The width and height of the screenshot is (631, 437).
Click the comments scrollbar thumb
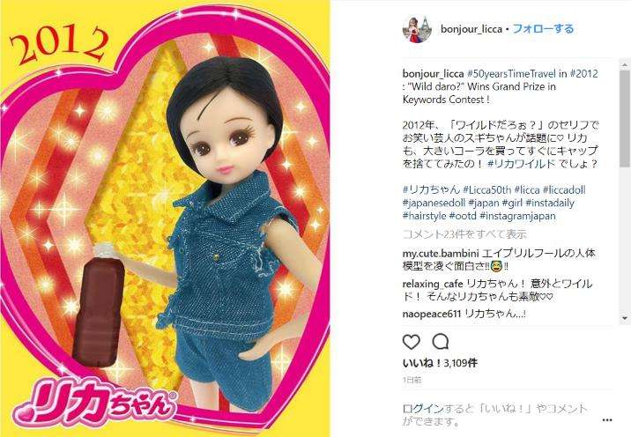click(x=624, y=119)
